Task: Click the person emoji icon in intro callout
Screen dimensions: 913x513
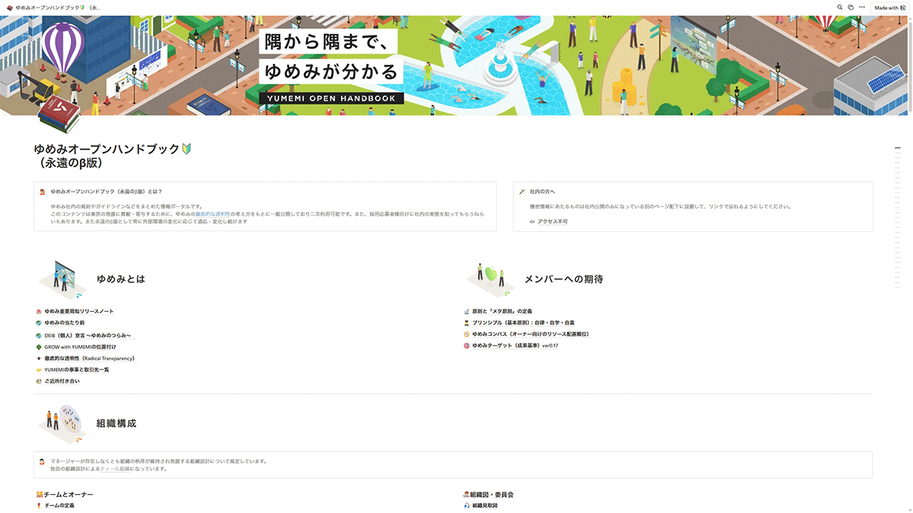Action: click(x=43, y=192)
